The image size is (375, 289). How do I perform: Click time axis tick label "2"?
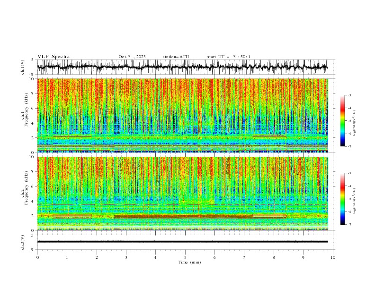click(97, 257)
